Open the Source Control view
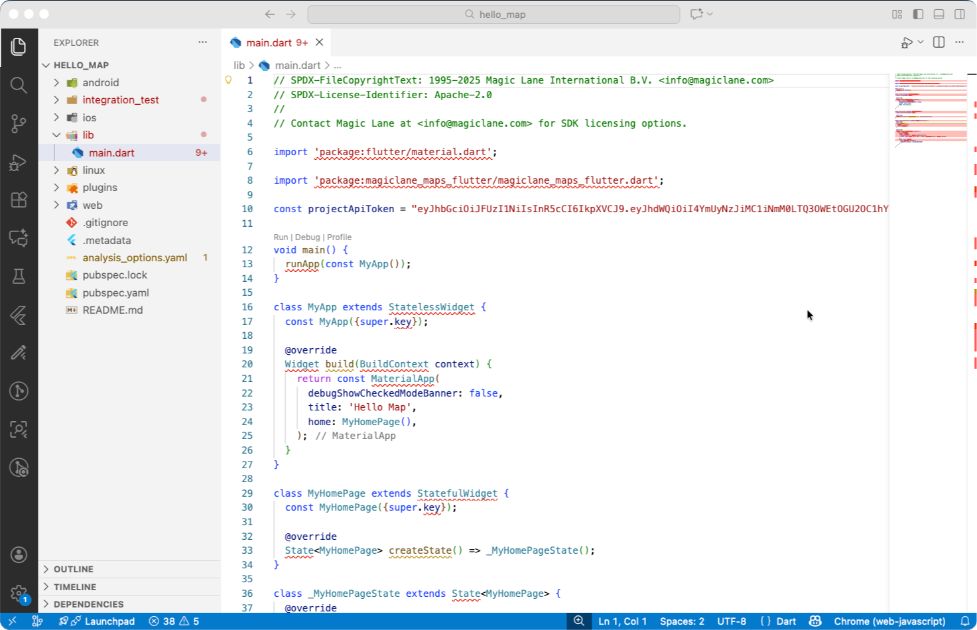This screenshot has height=630, width=977. point(19,123)
